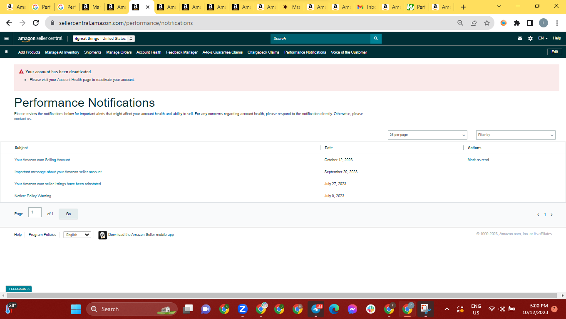Open Manage All Inventory
The height and width of the screenshot is (319, 566).
[62, 52]
